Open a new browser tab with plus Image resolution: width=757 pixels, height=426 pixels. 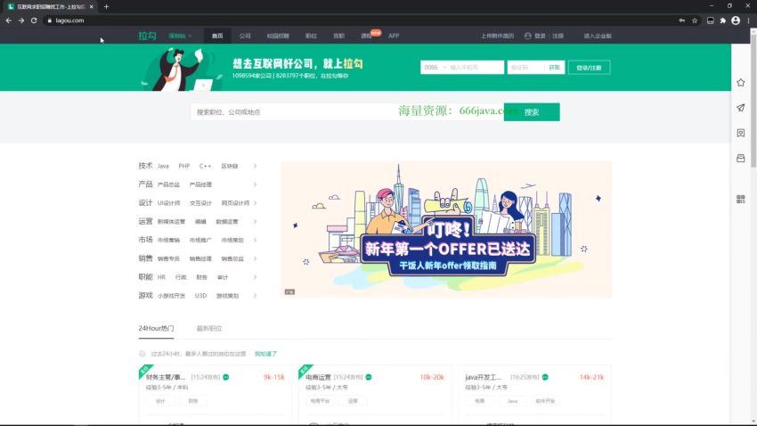[x=106, y=7]
